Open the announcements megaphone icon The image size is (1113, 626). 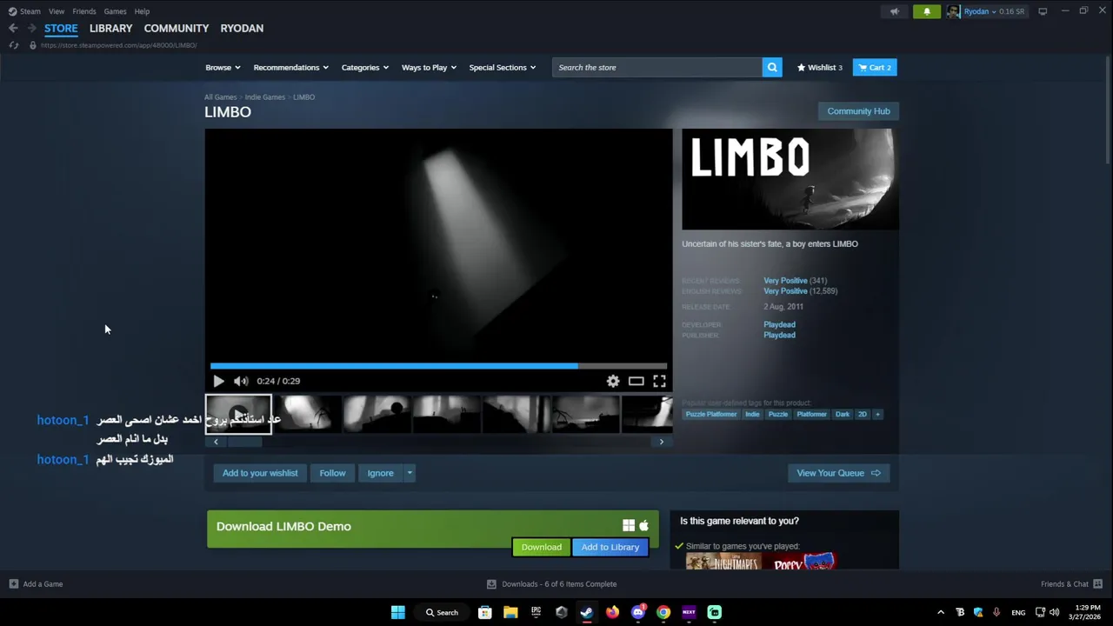coord(895,11)
